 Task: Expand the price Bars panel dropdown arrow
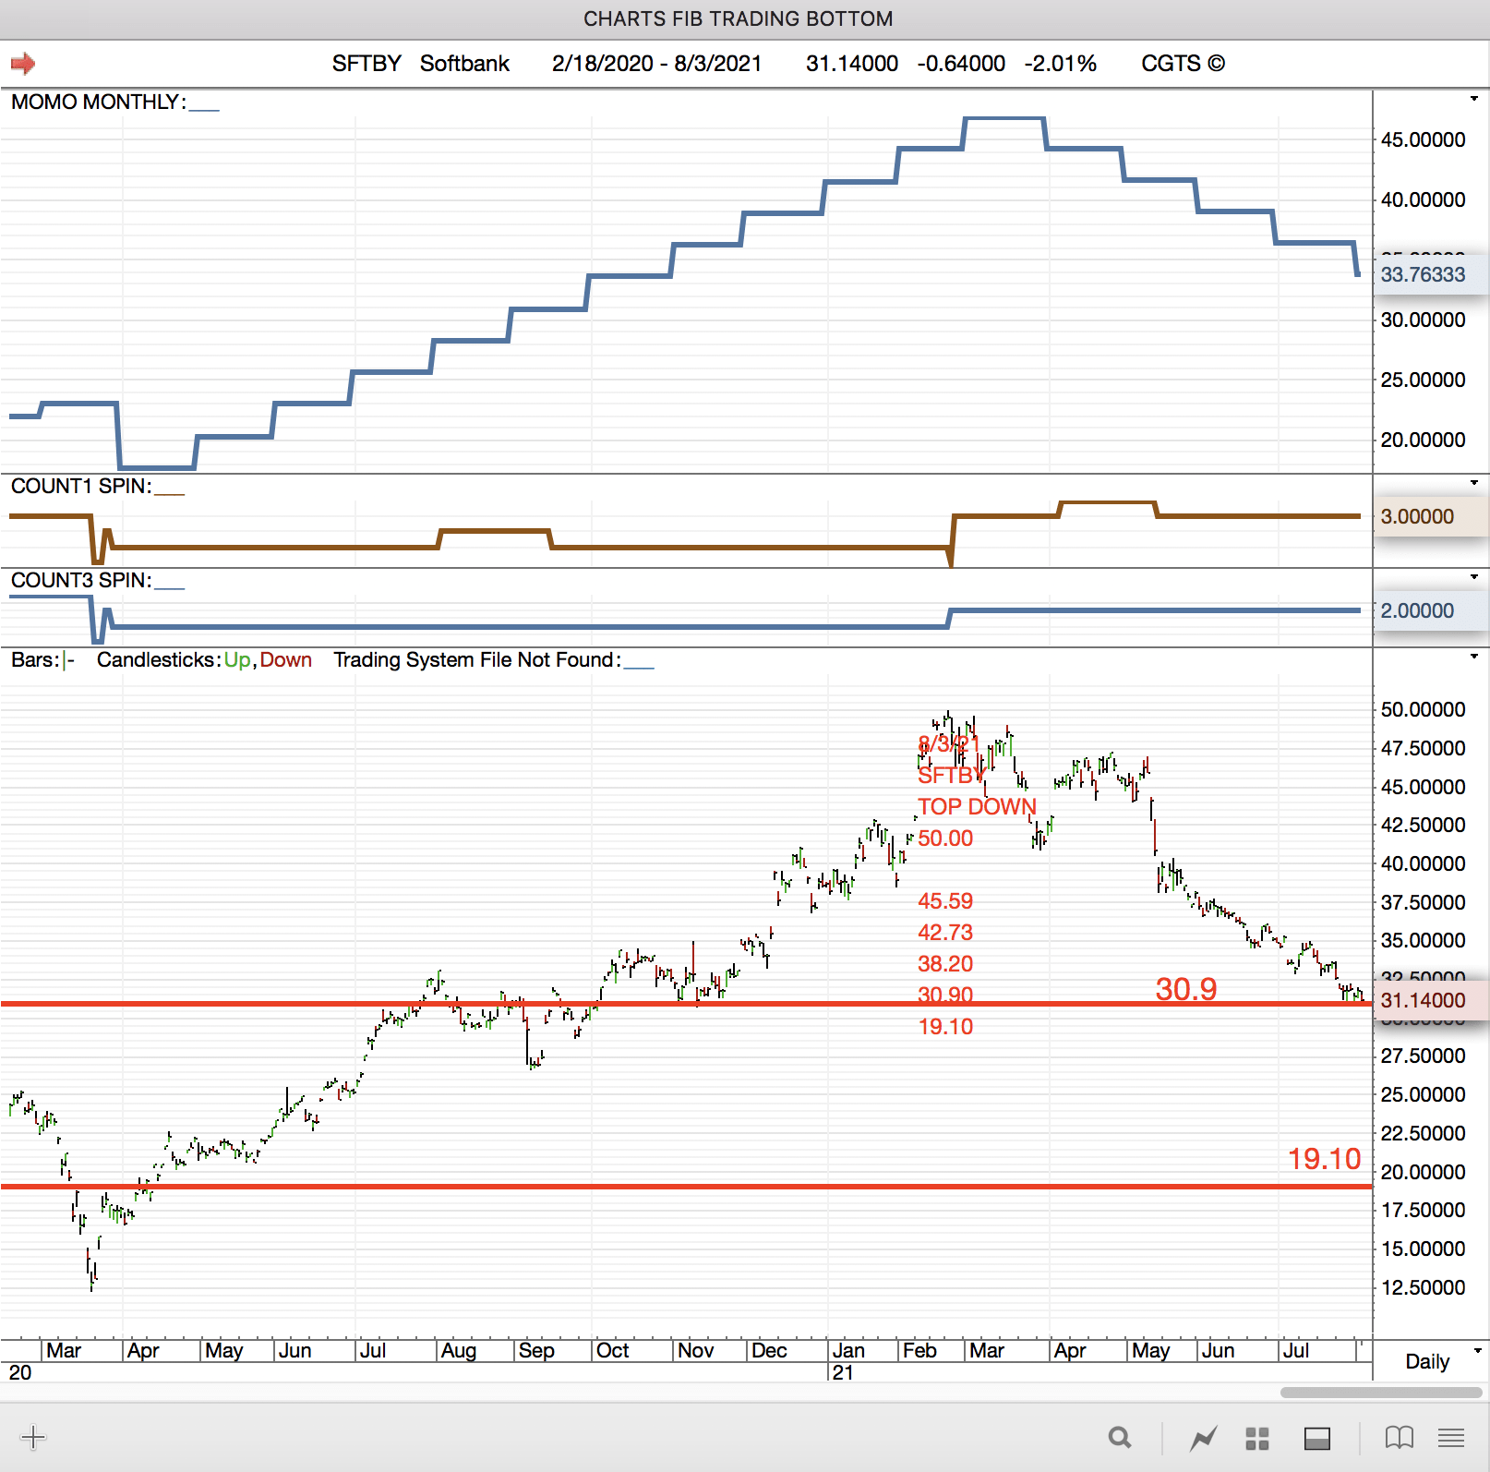click(1474, 657)
